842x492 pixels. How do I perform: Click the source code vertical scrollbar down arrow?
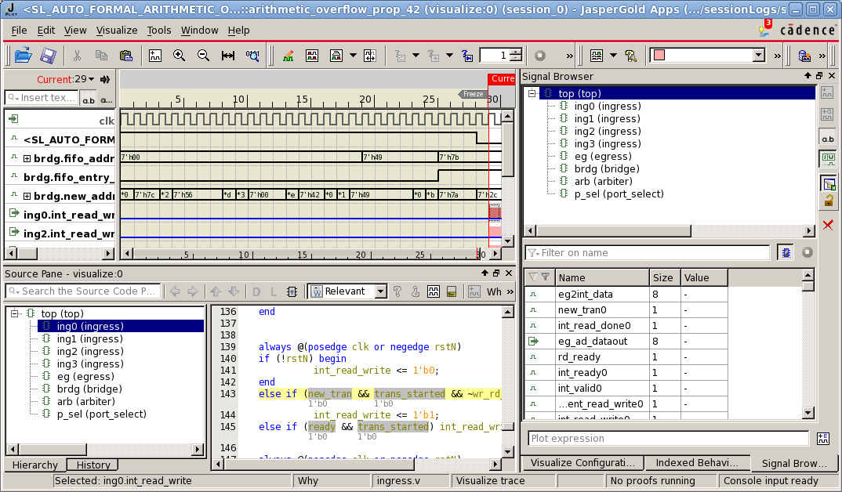point(507,452)
